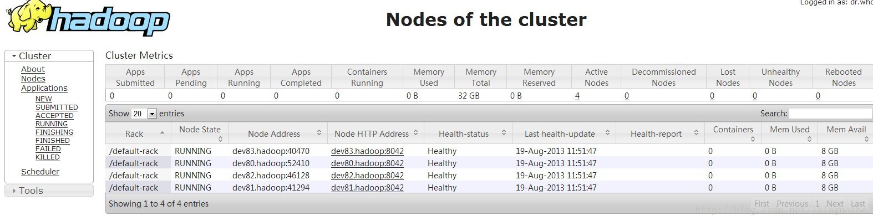Sort nodes by Mem Used header
Image resolution: width=873 pixels, height=221 pixels.
[x=789, y=133]
